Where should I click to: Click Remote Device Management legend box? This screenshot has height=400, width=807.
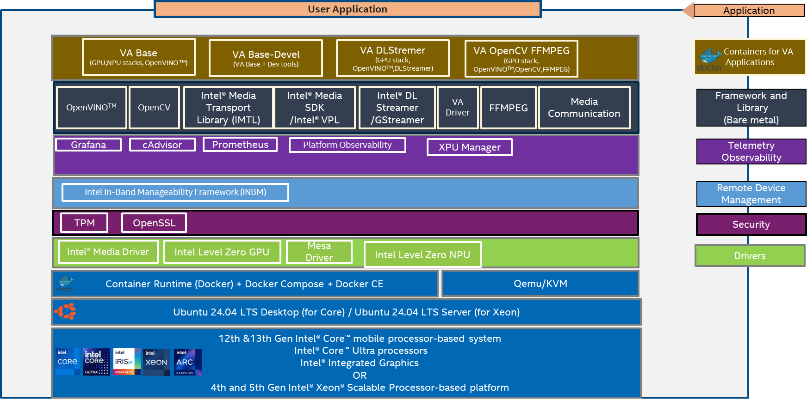click(x=751, y=194)
